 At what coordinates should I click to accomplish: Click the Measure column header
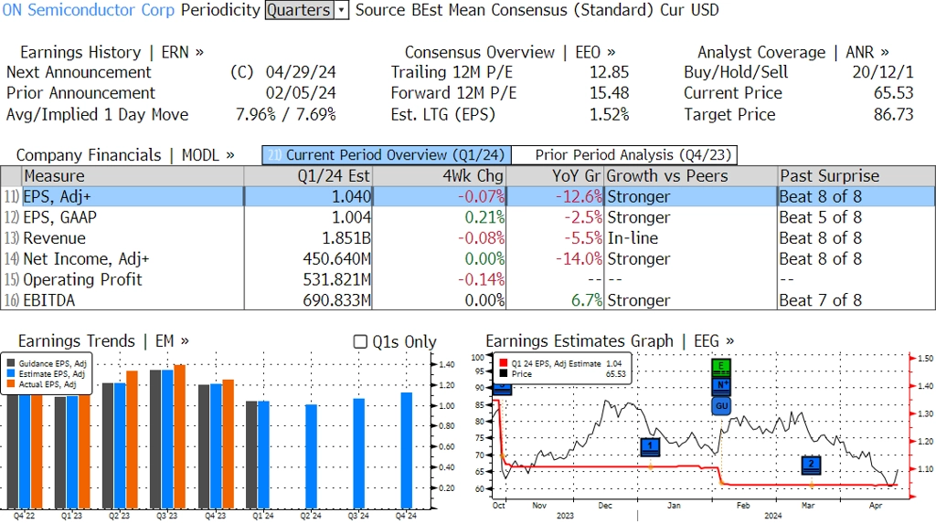click(133, 176)
